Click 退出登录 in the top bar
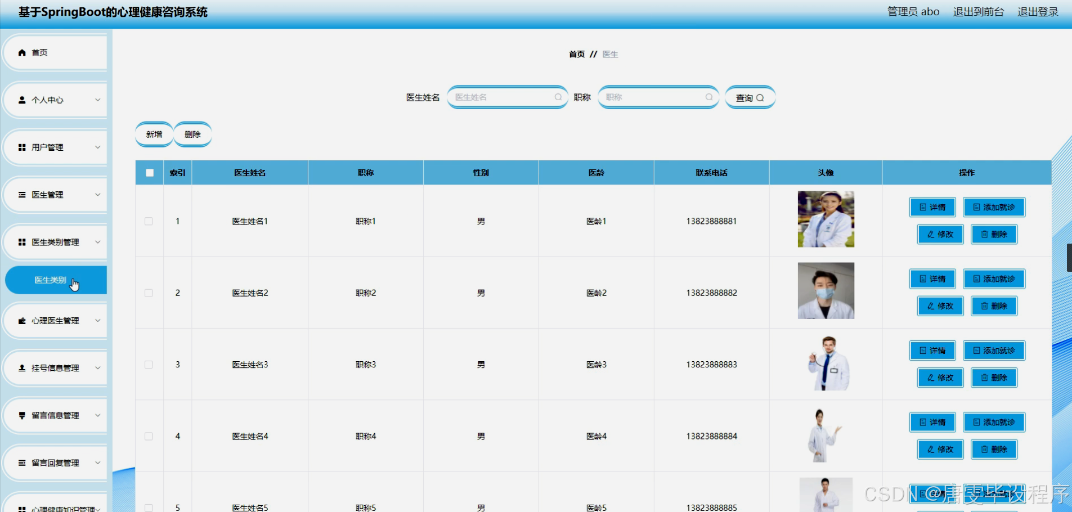 point(1038,12)
